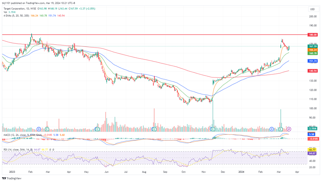Image resolution: width=322 pixels, height=182 pixels.
Task: Click the red 180.00 price label
Action: point(313,35)
